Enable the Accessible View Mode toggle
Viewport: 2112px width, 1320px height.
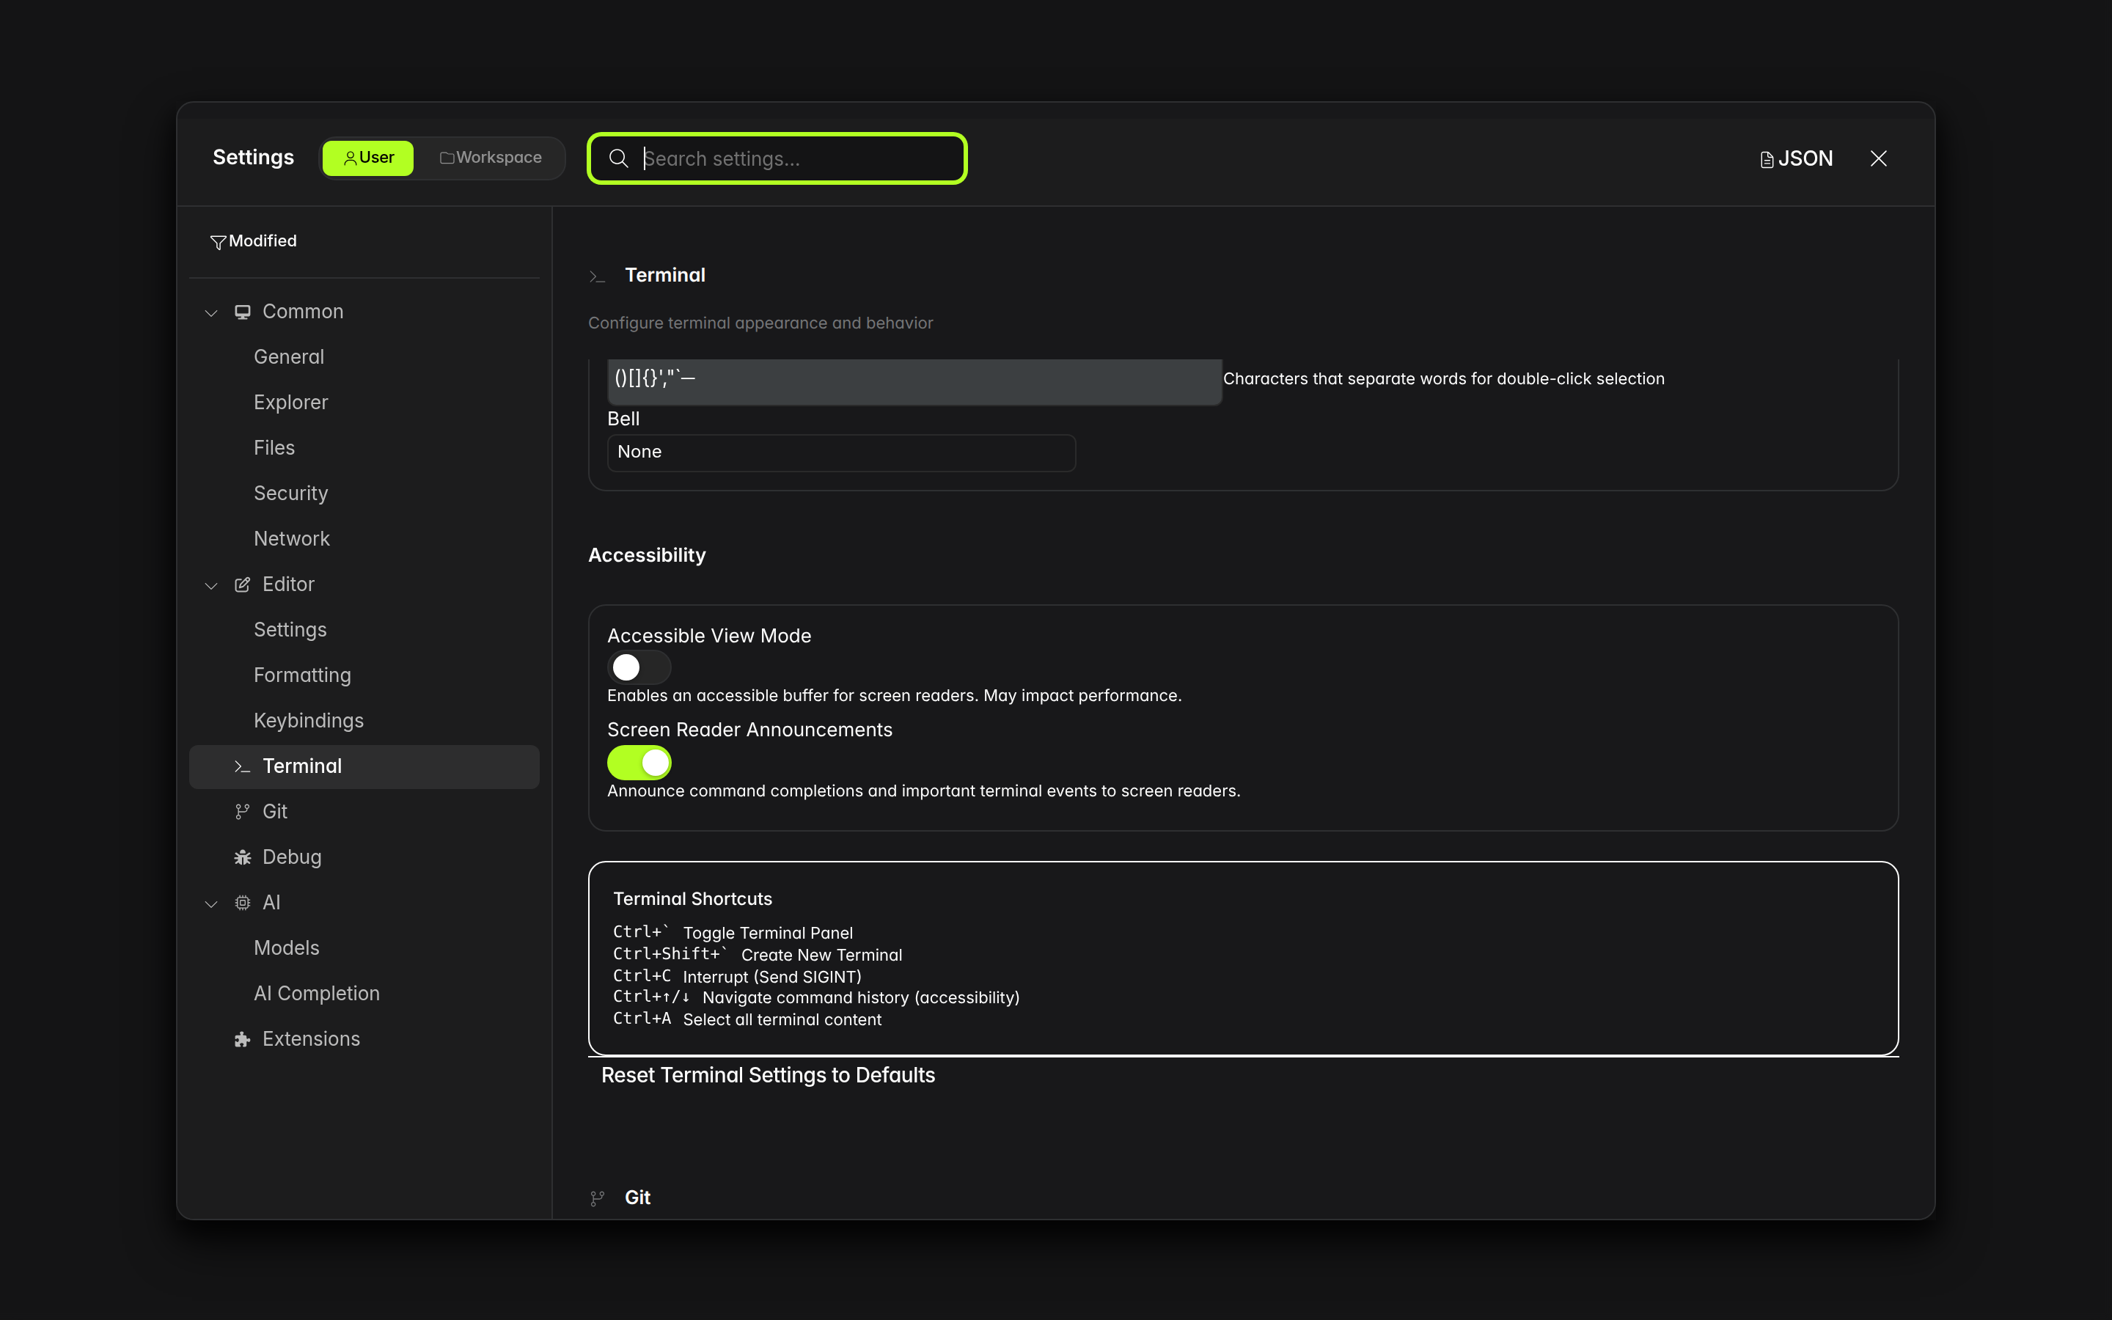(x=639, y=668)
